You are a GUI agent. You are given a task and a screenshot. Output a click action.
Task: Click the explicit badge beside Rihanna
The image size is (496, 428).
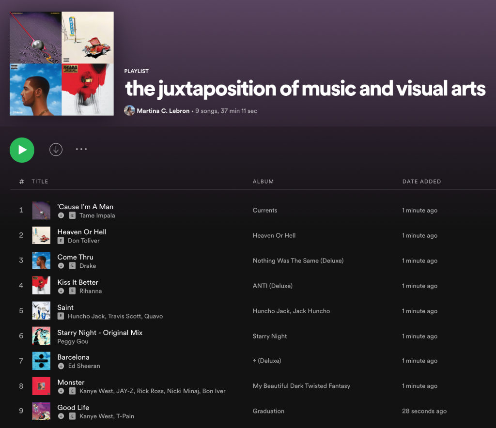click(72, 291)
